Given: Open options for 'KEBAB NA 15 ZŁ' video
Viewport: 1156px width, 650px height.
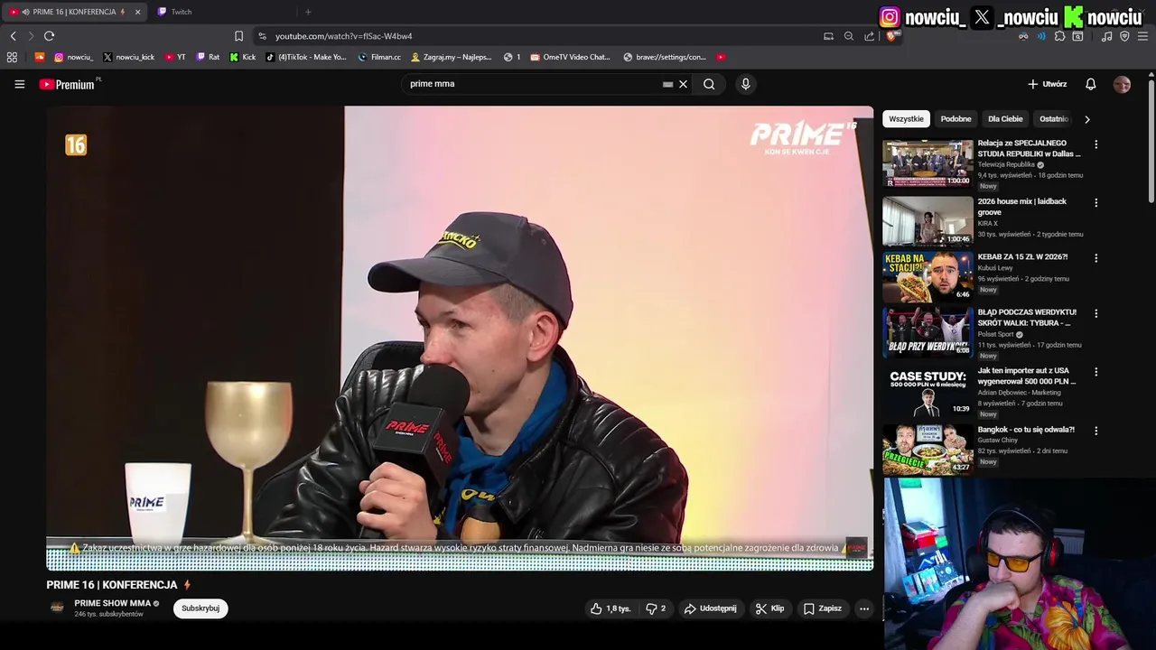Looking at the screenshot, I should click(x=1095, y=258).
